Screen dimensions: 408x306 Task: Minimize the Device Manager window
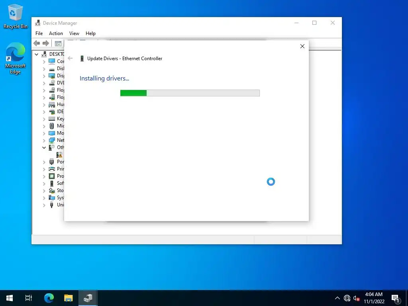tap(296, 23)
